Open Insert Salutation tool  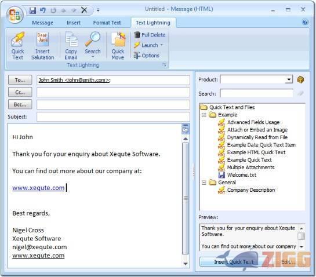click(x=42, y=46)
